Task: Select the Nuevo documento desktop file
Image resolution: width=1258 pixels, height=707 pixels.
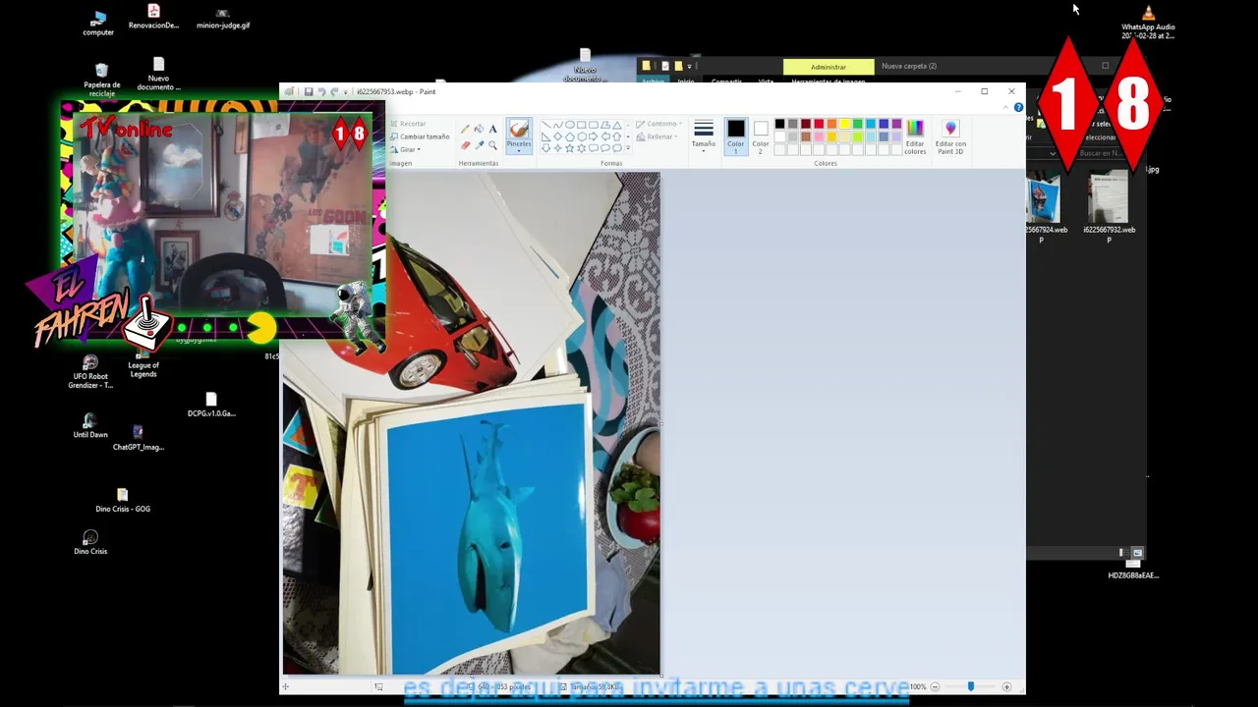Action: coord(158,74)
